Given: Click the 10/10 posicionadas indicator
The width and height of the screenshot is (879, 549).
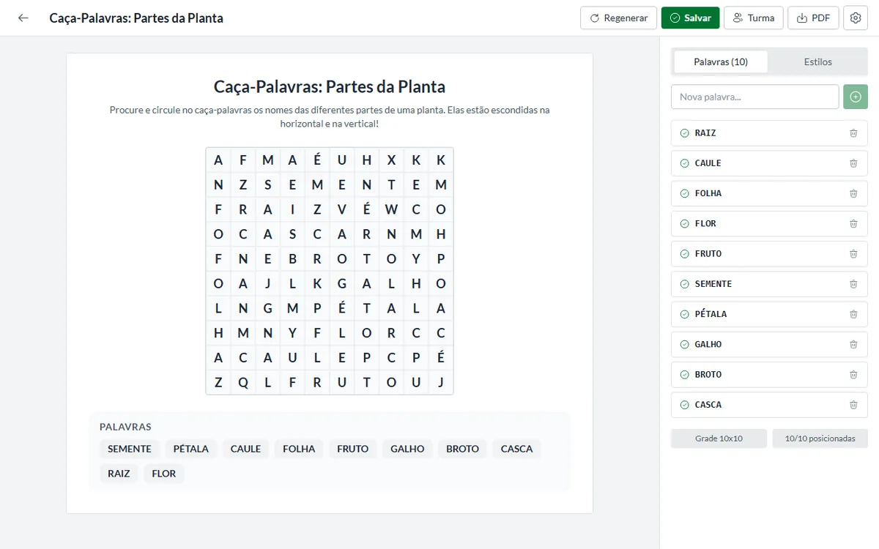Looking at the screenshot, I should tap(820, 438).
